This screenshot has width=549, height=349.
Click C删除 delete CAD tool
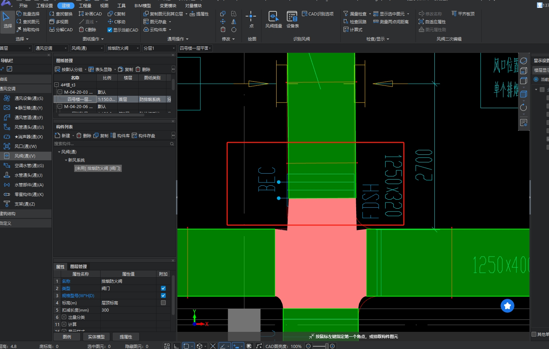(87, 30)
